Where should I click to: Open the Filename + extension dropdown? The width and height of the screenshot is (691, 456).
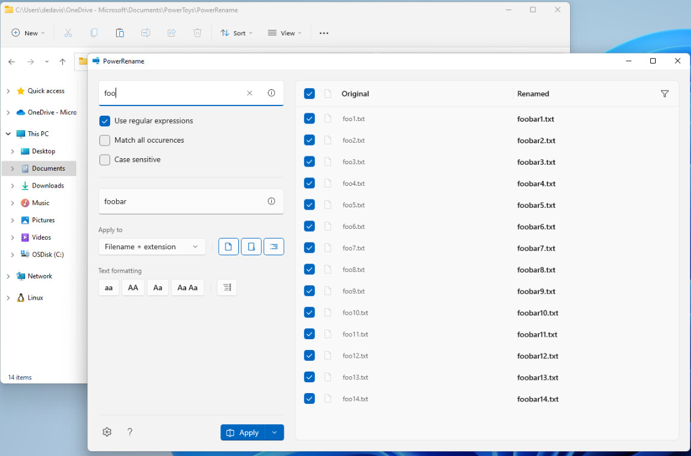point(151,247)
